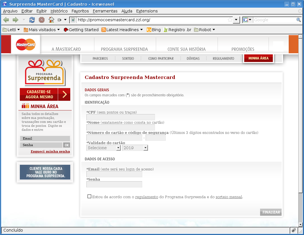Open the Getting Started bookmark
Viewport: 304px width, 235px height.
coord(81,30)
